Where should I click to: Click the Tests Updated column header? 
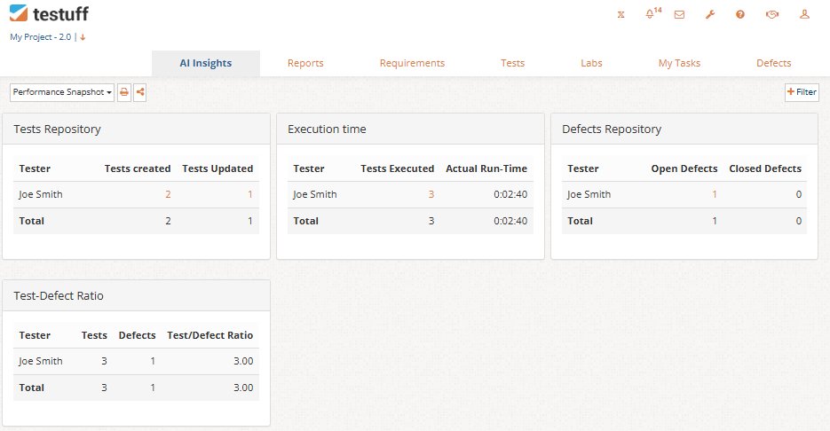point(217,168)
